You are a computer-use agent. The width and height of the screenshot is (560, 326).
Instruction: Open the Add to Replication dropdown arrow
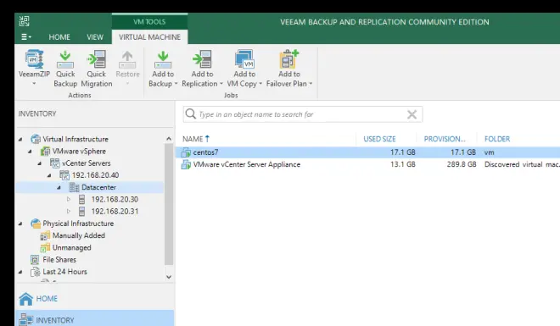[221, 84]
